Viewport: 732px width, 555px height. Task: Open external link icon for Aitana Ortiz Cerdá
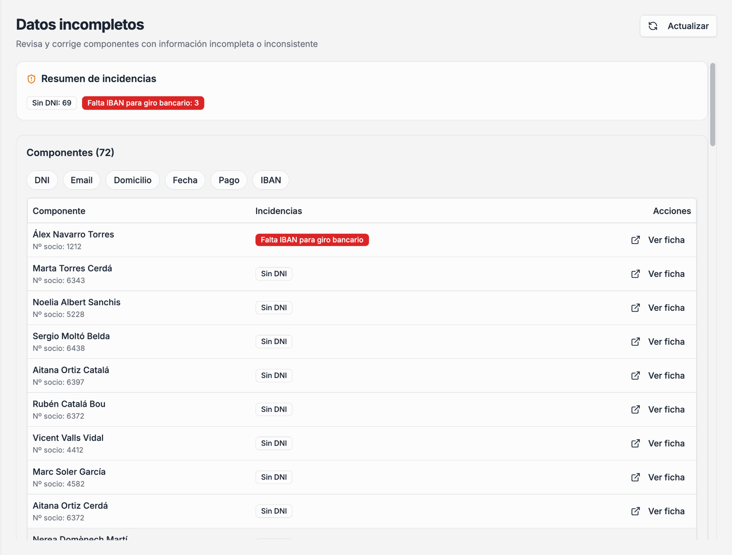(x=636, y=511)
